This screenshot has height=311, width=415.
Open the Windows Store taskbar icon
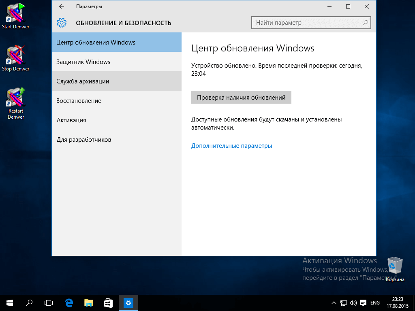pyautogui.click(x=109, y=303)
